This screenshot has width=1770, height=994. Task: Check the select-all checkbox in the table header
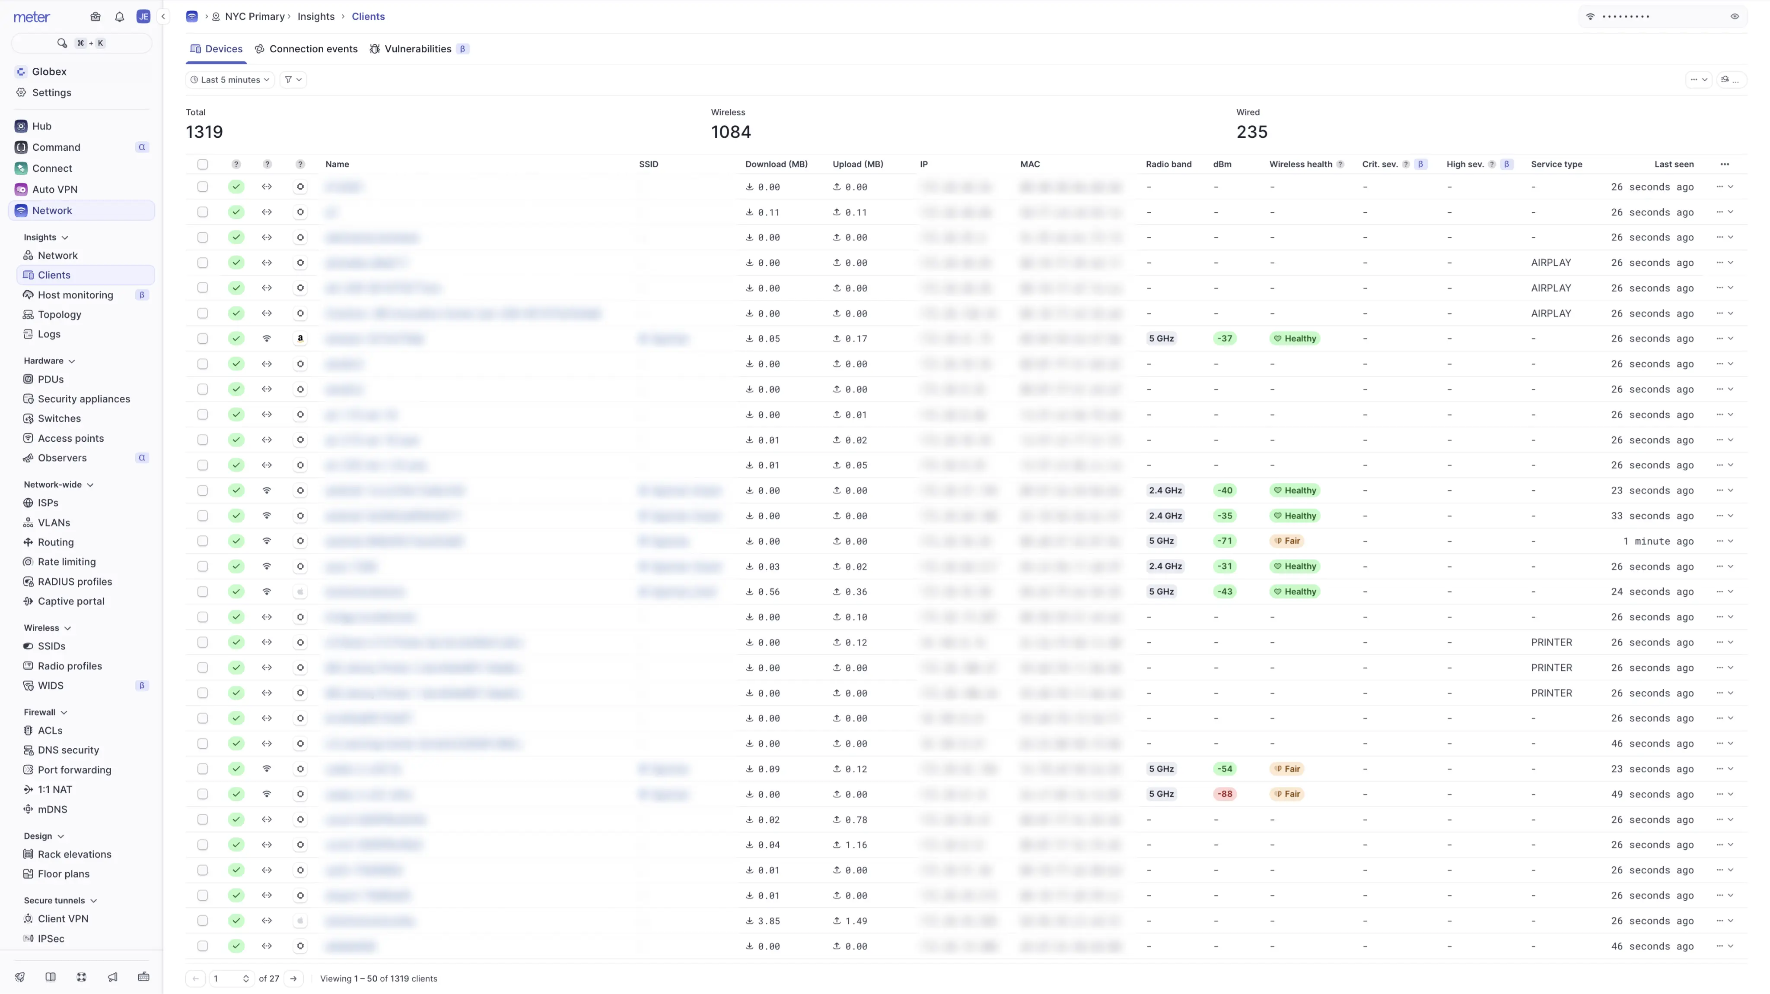point(203,164)
